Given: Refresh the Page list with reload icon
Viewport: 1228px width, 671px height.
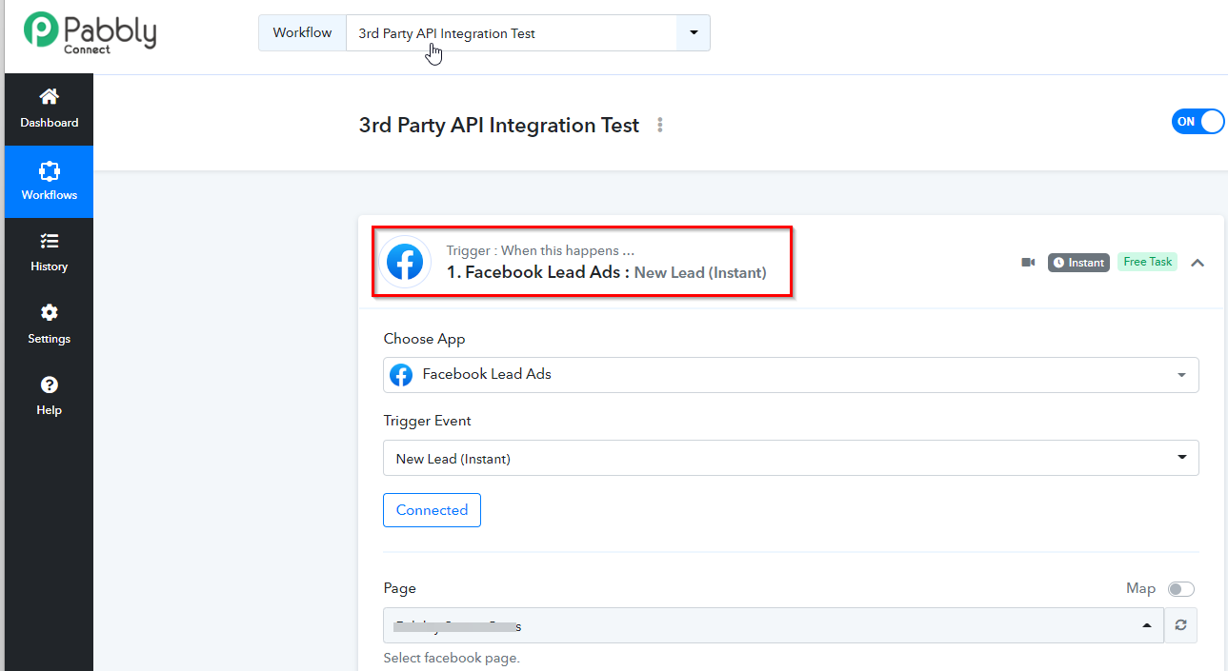Looking at the screenshot, I should tap(1181, 625).
